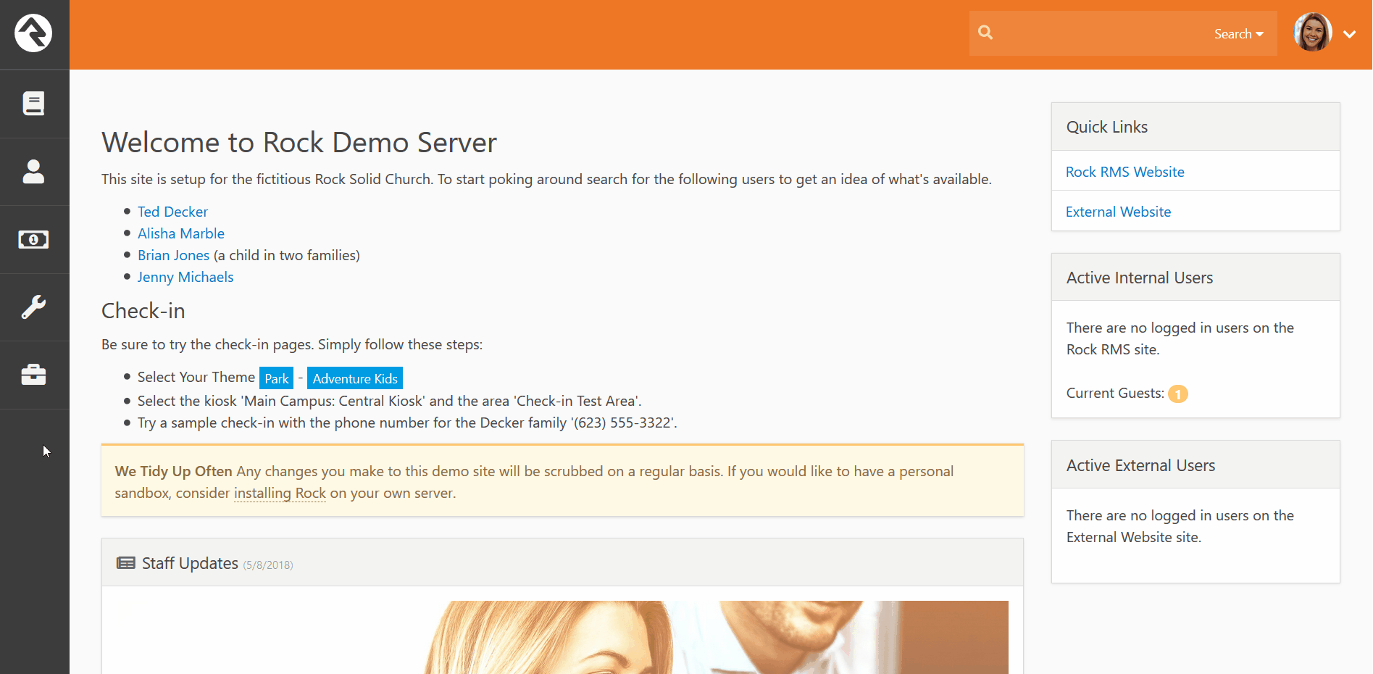Click the Staff Updates heading
The width and height of the screenshot is (1373, 674).
[190, 563]
